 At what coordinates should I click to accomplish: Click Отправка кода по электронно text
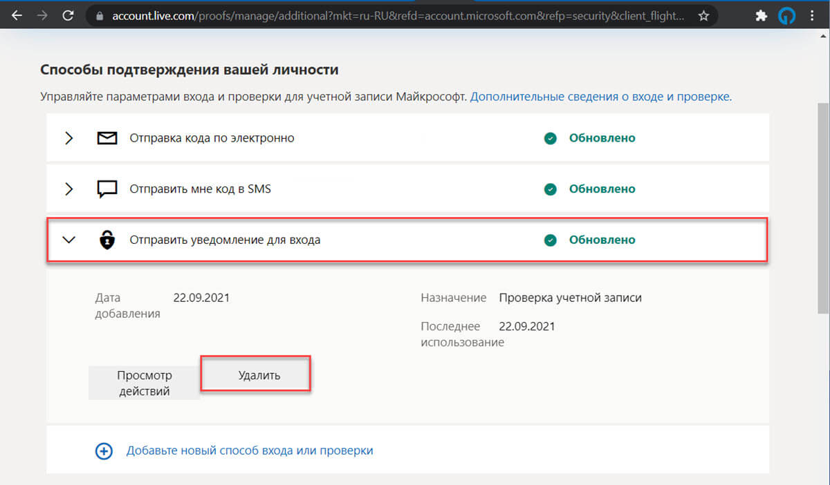pos(212,138)
